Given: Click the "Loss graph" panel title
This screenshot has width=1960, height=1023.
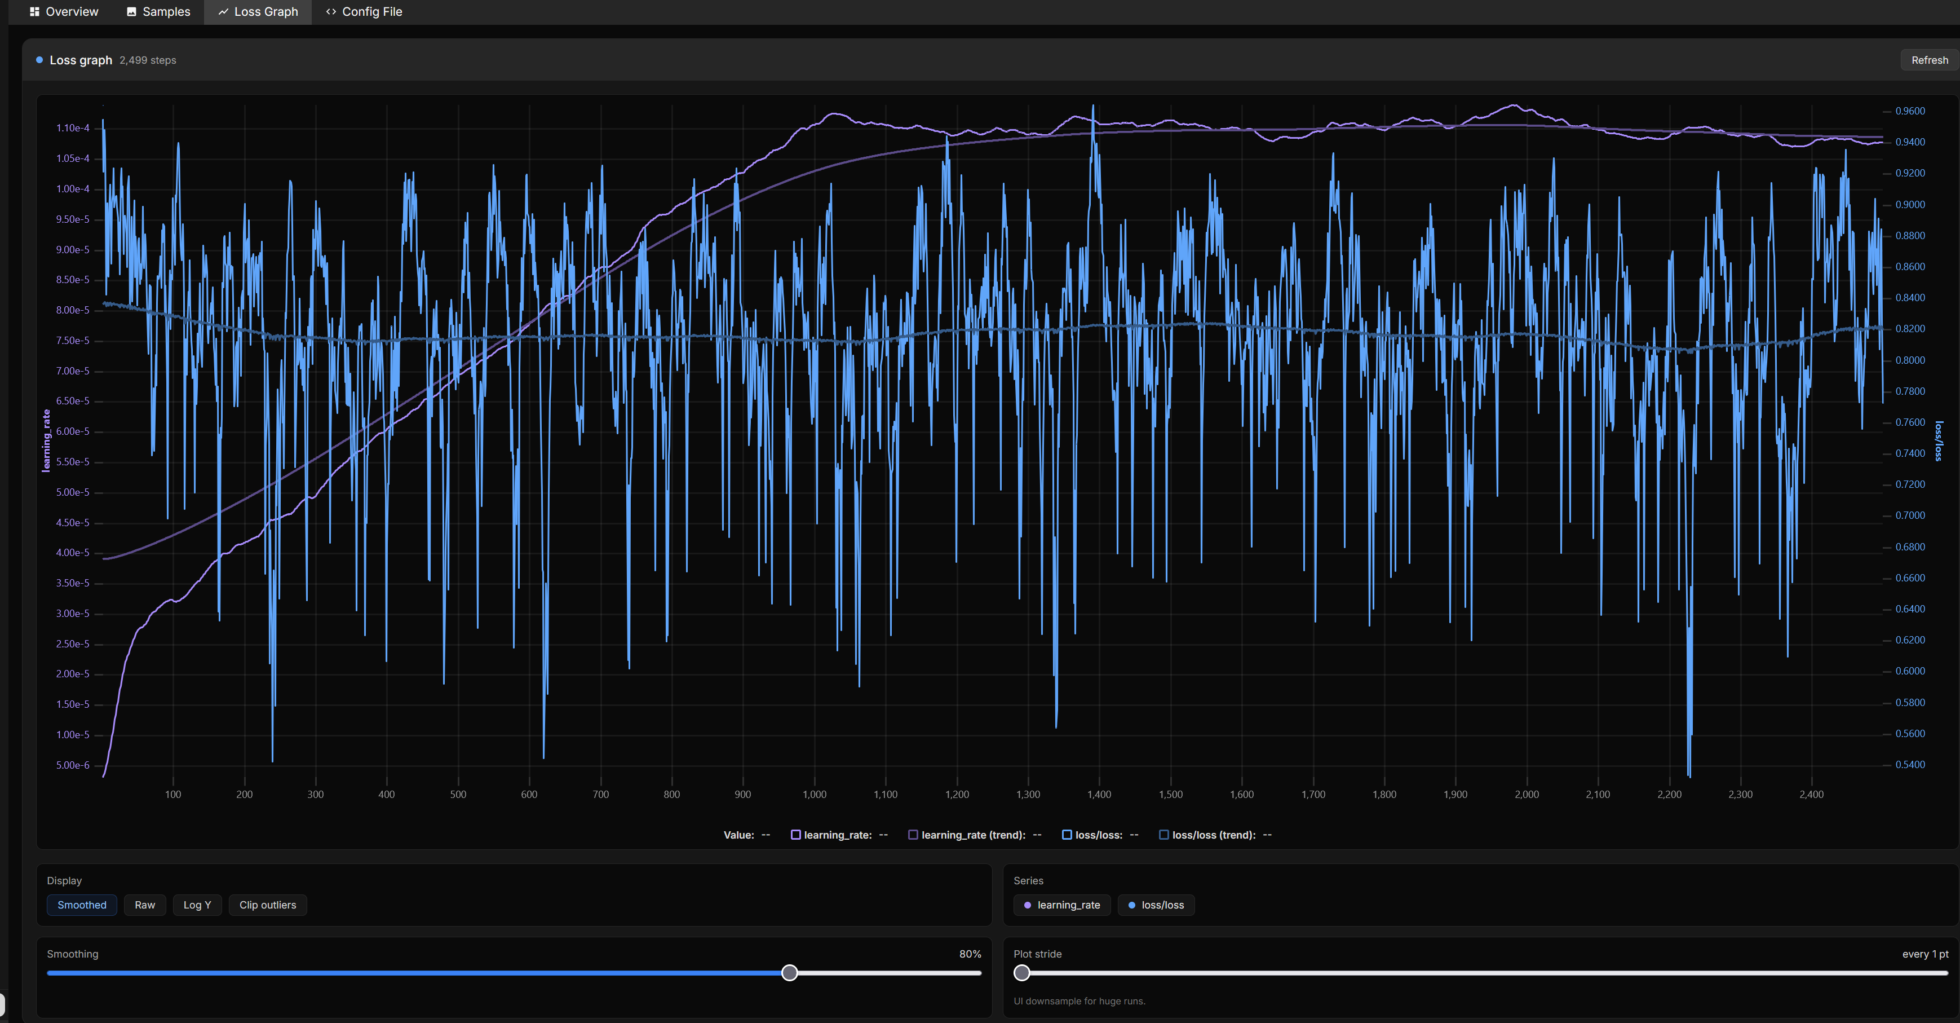Looking at the screenshot, I should [x=81, y=60].
